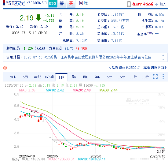Switch to the 30分 chart tab
The image size is (168, 161).
click(x=133, y=77)
